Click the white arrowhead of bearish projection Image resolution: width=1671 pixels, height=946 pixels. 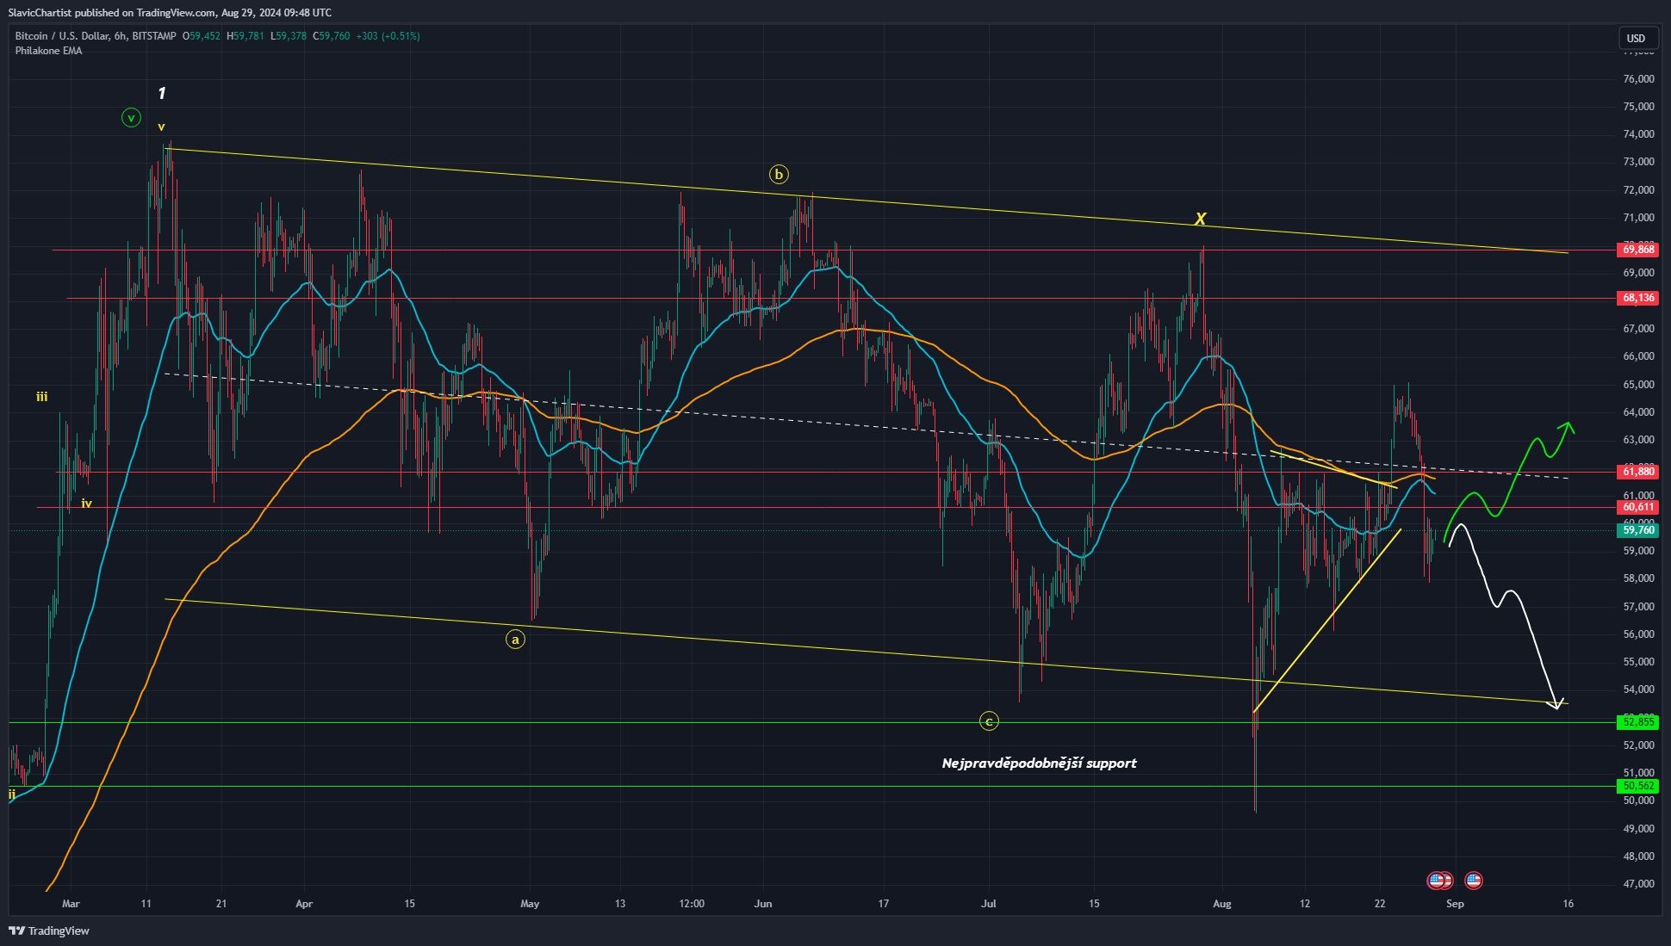click(x=1556, y=703)
